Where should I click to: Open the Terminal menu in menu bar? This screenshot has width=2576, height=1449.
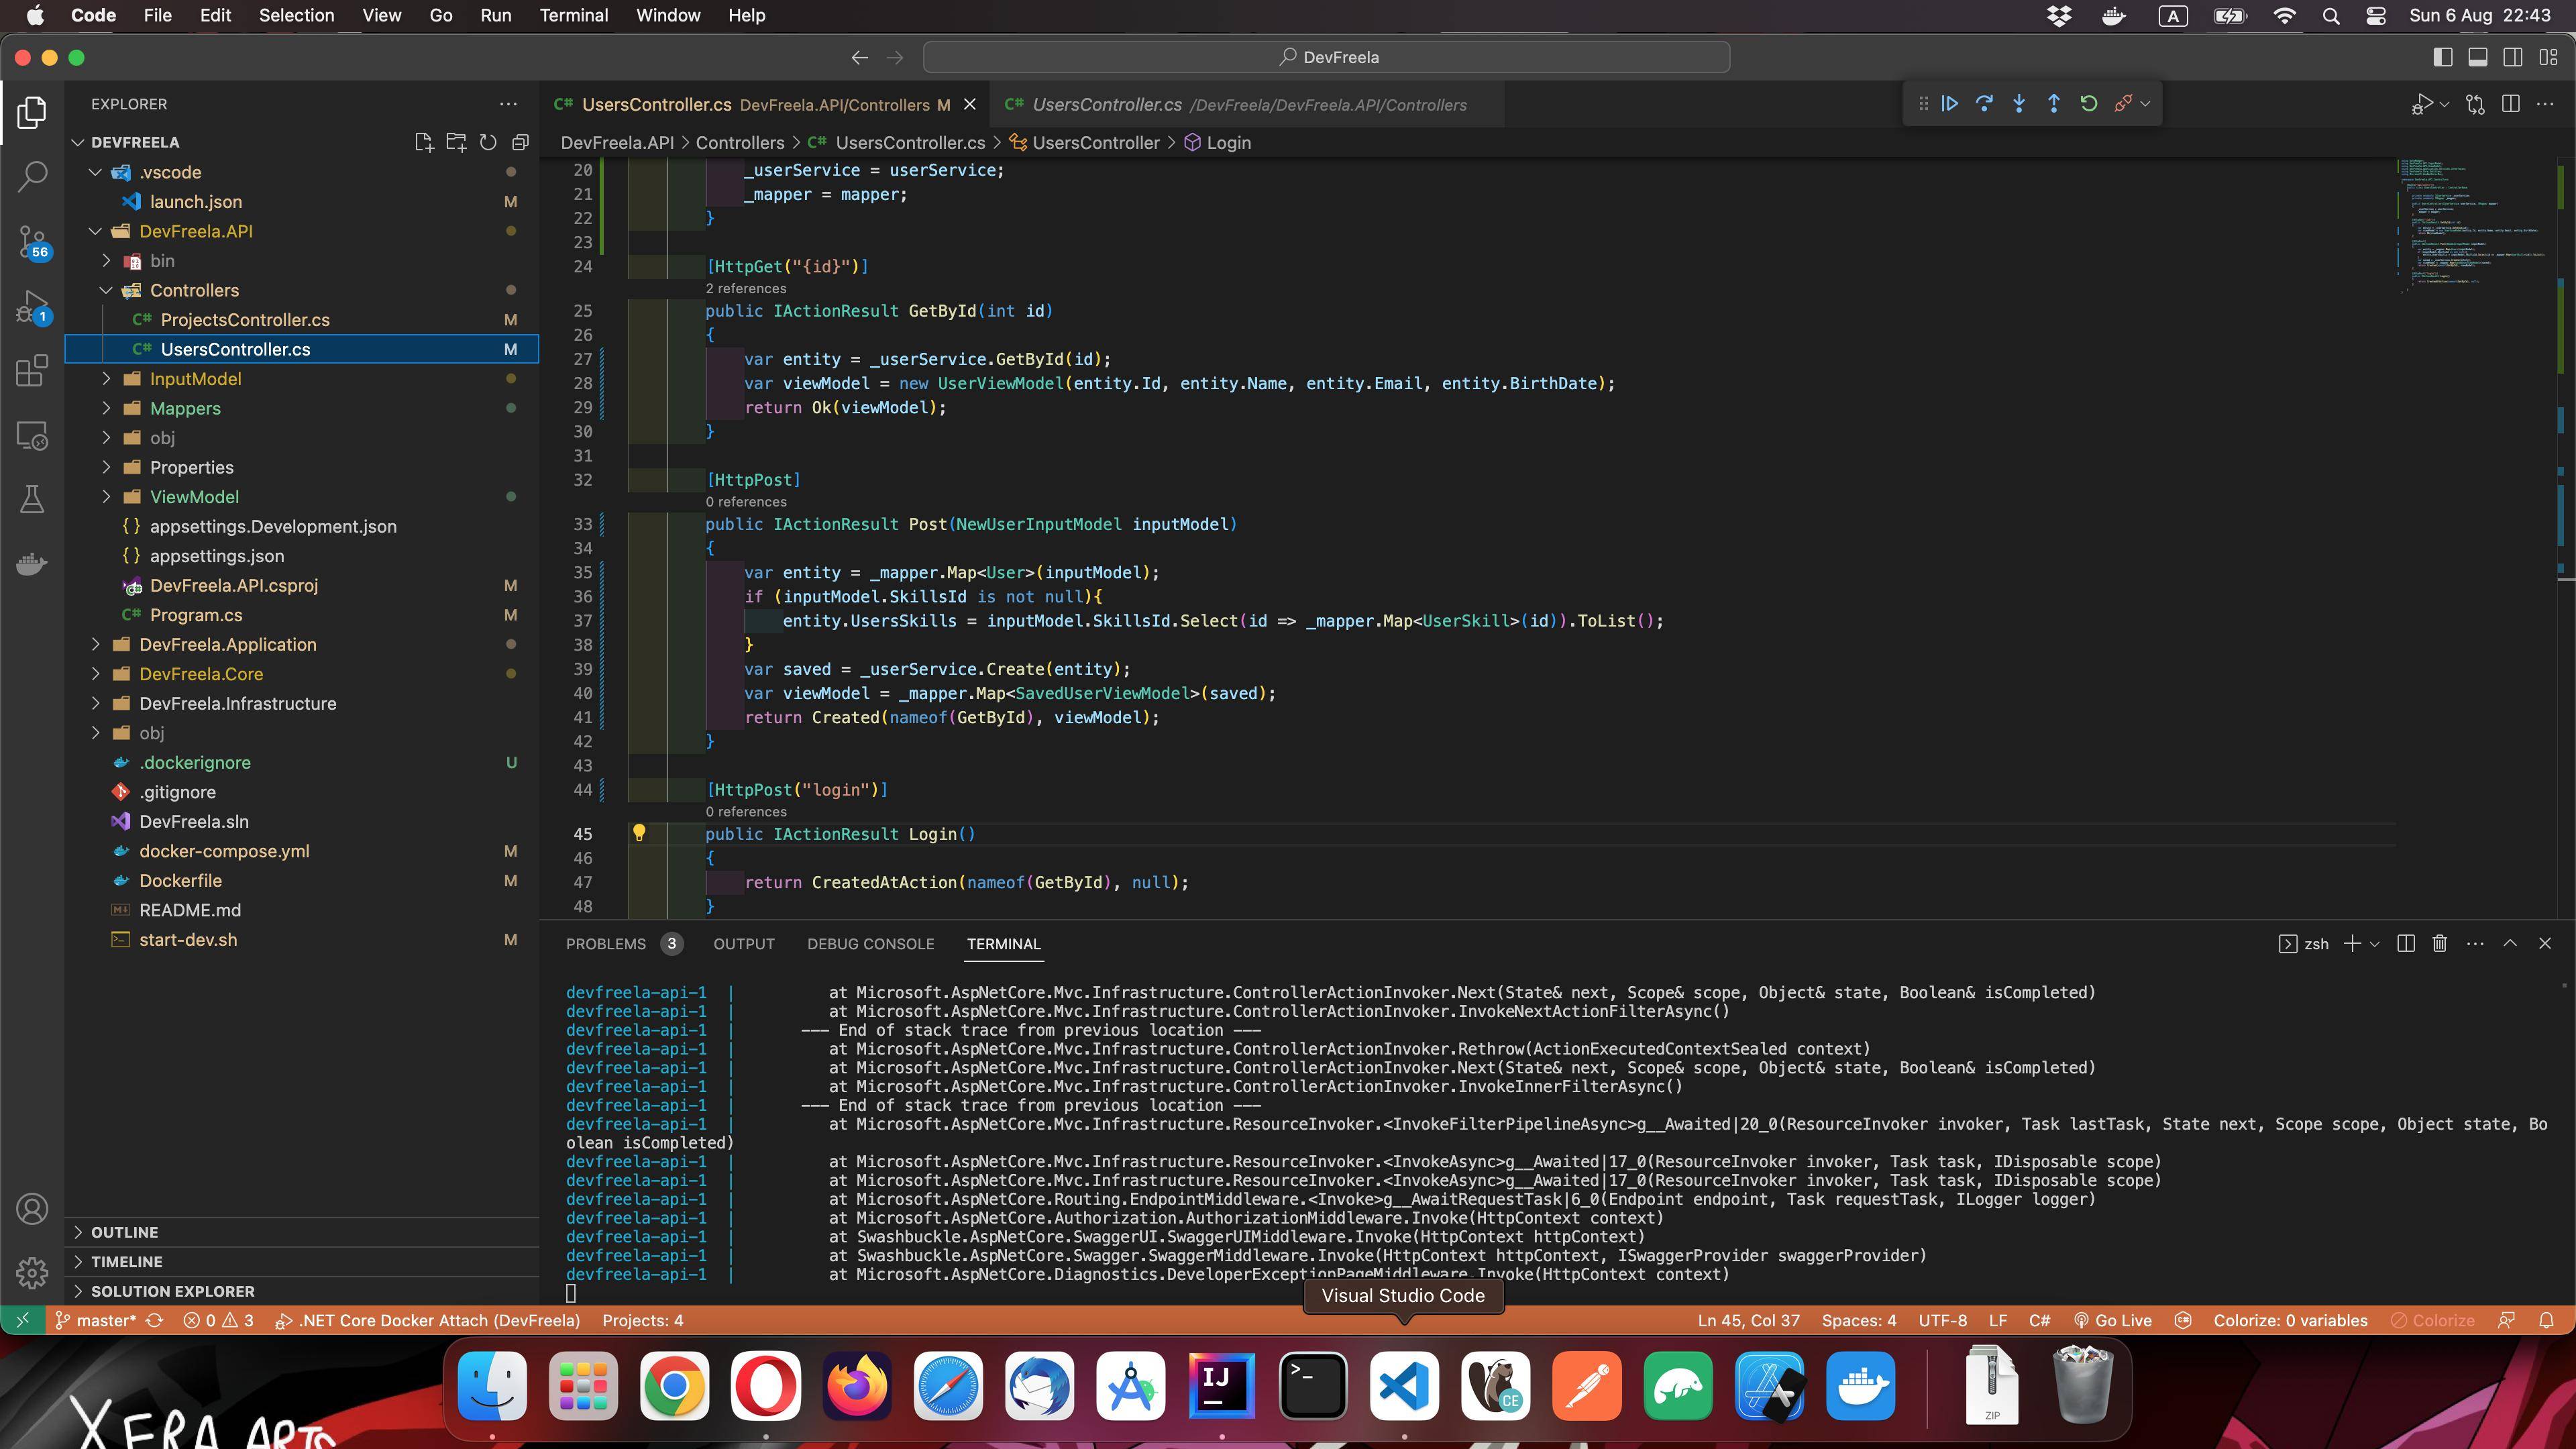(x=574, y=15)
